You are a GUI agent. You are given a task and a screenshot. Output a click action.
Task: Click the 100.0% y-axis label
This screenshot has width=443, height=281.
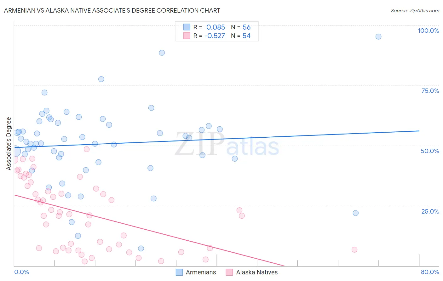pos(429,31)
